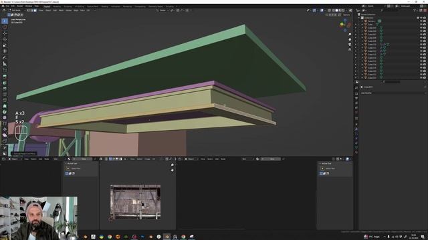Open the Modifiers wrench tab in Properties
This screenshot has height=240, width=428.
tap(356, 129)
